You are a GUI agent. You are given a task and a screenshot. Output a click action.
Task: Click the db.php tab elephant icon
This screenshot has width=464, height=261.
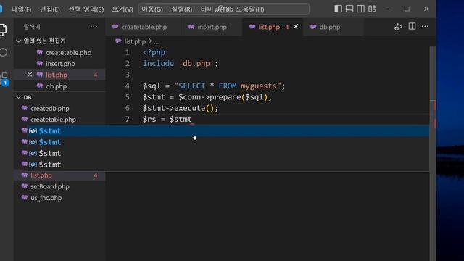click(x=313, y=27)
